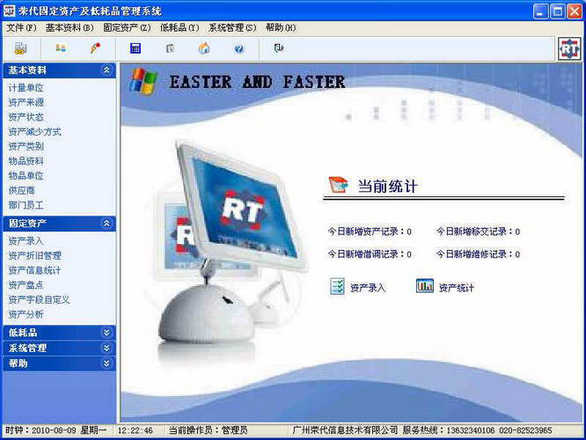Click the EASTER AND FASTER banner text

pos(257,82)
